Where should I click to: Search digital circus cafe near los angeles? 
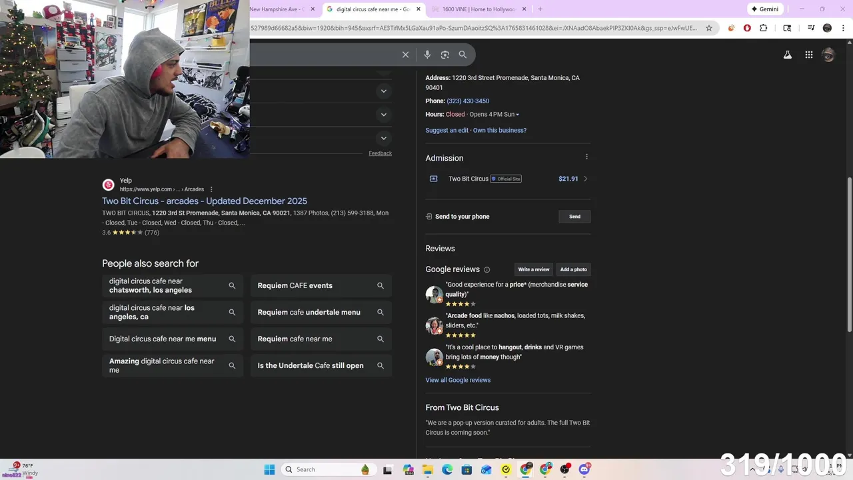pos(173,312)
